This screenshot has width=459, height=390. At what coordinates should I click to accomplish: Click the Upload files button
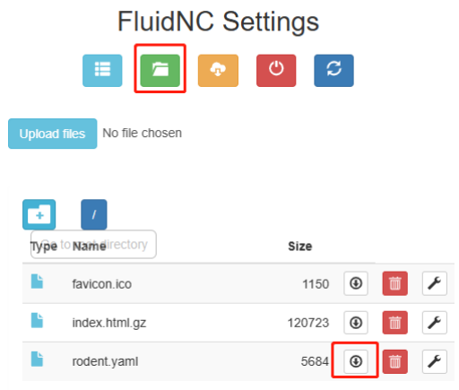point(53,134)
